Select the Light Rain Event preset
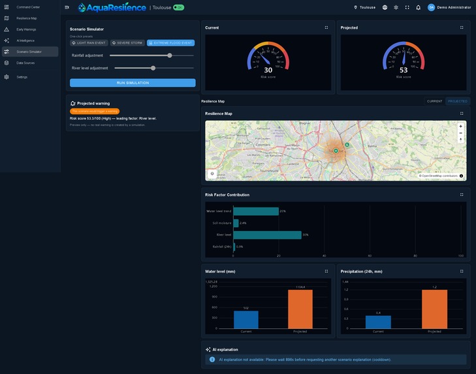Viewport: 476px width, 374px height. click(89, 43)
